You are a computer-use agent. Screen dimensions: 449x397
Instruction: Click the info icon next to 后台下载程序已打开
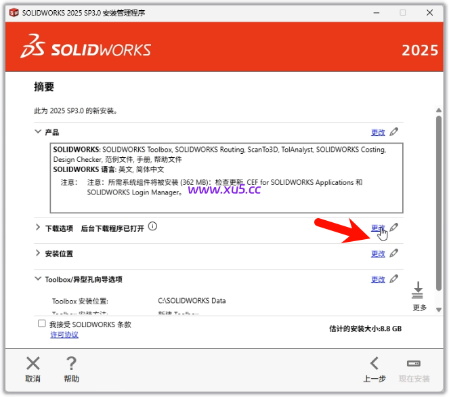pyautogui.click(x=152, y=227)
